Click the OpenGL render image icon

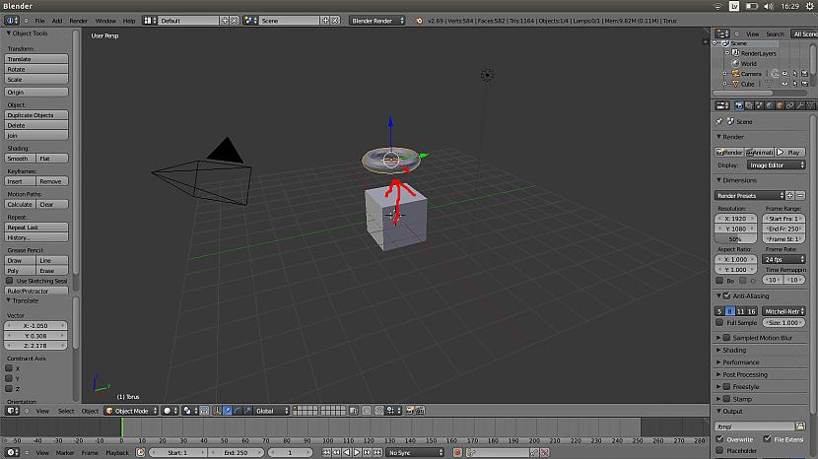click(x=410, y=411)
